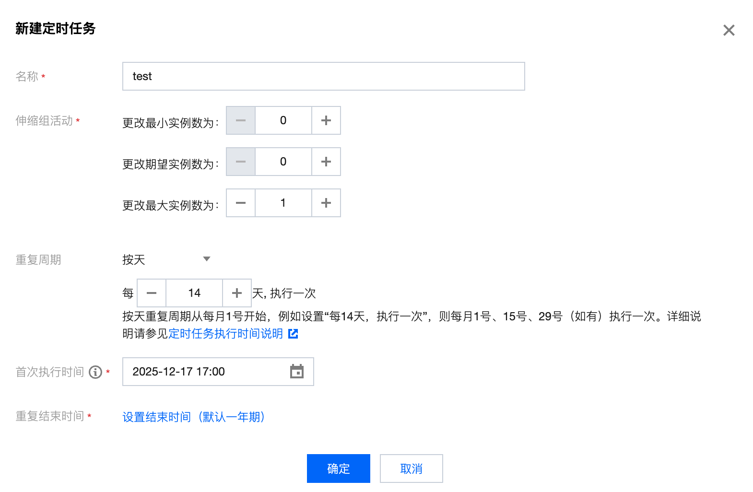The height and width of the screenshot is (492, 753).
Task: Decrease the minimum instance count
Action: click(241, 120)
